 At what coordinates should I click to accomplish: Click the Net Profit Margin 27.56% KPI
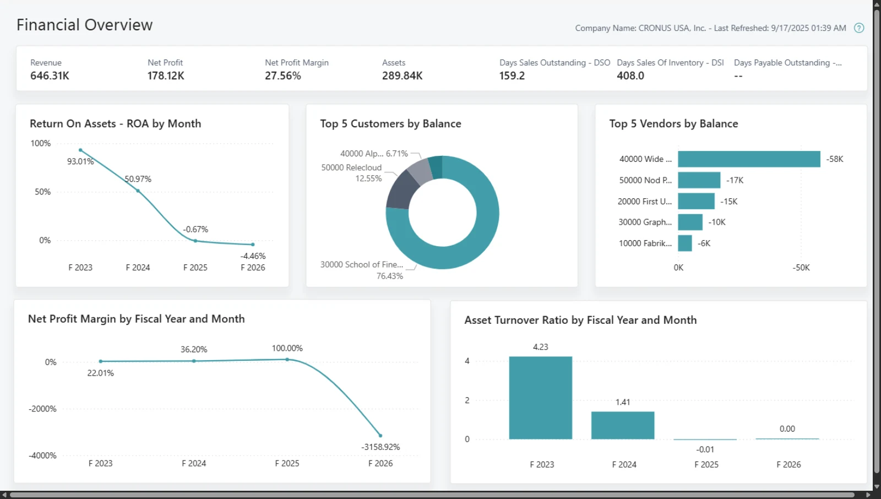[297, 69]
